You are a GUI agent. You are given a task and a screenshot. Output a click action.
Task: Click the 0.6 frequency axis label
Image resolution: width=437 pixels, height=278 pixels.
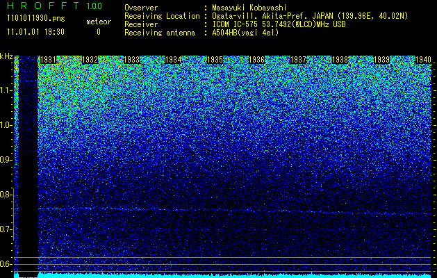pyautogui.click(x=6, y=264)
